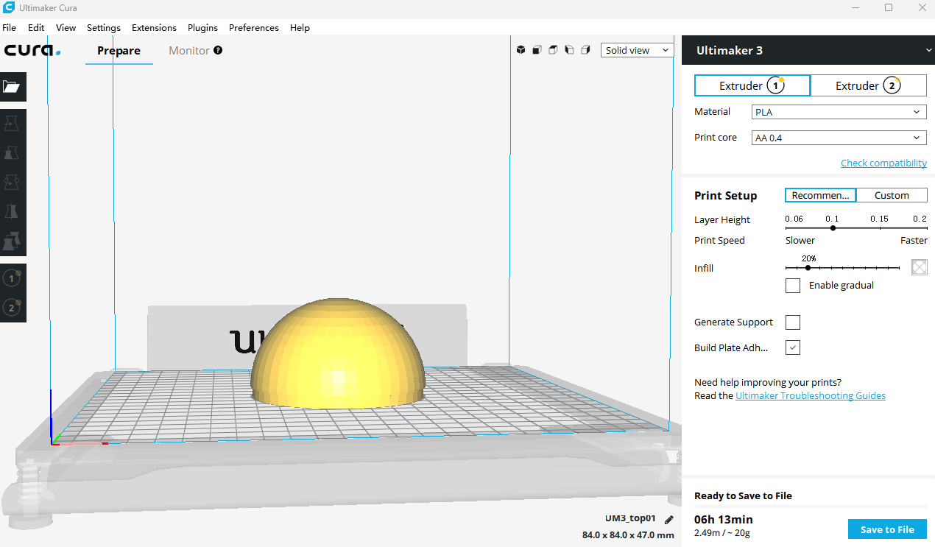The image size is (935, 547).
Task: Uncheck Build Plate Adhesion checkbox
Action: click(793, 347)
